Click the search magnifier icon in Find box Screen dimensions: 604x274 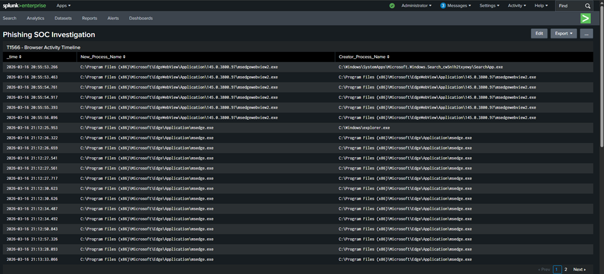point(587,6)
